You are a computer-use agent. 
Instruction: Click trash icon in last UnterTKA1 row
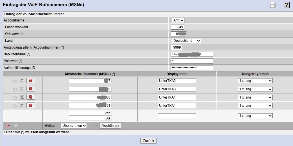pos(31,105)
